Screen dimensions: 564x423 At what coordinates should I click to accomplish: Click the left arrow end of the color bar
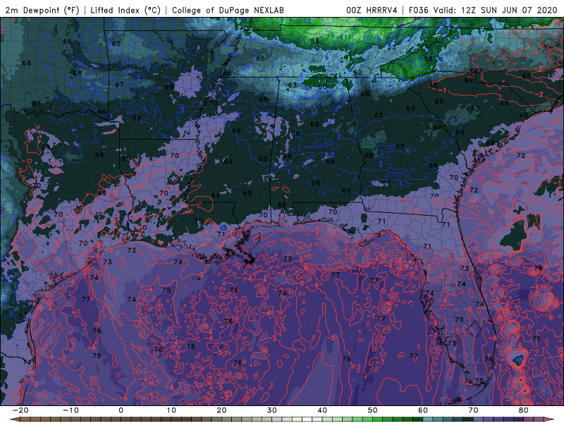coord(13,419)
